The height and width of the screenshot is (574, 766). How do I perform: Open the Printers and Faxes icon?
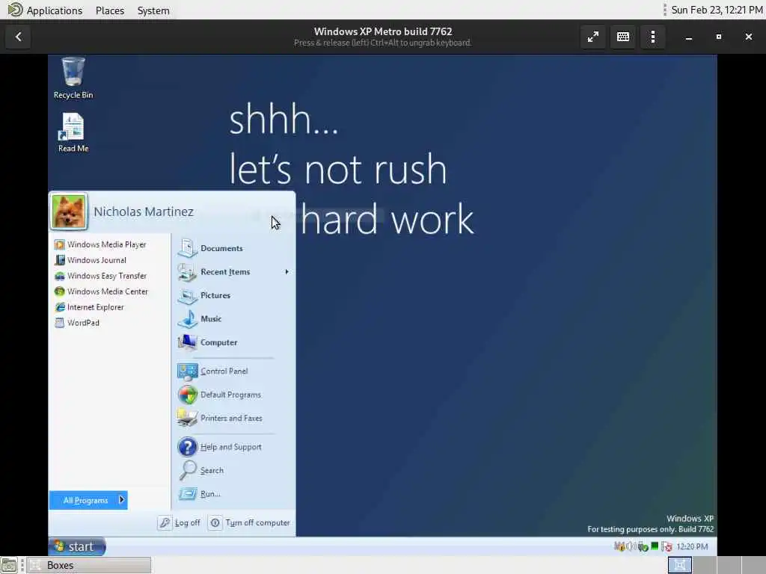pos(187,418)
